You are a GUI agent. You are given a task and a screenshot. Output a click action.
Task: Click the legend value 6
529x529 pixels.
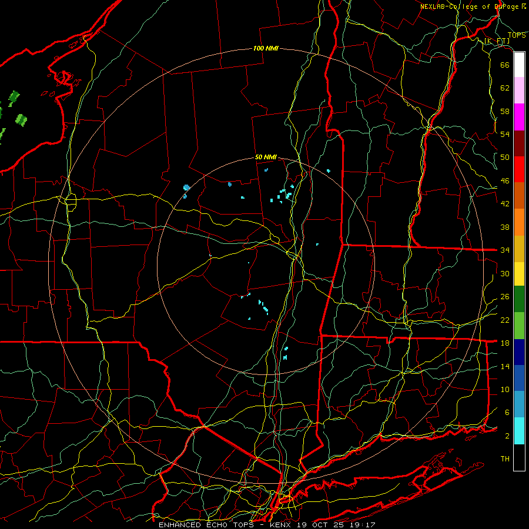click(x=507, y=413)
